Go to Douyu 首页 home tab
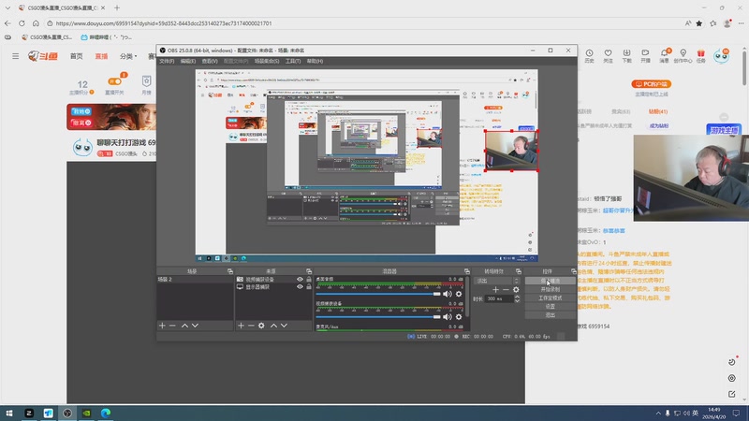The image size is (749, 421). coord(77,56)
